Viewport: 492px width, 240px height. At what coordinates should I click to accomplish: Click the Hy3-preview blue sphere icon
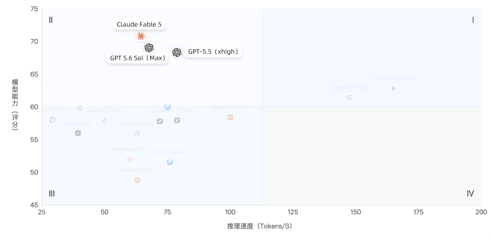point(170,162)
